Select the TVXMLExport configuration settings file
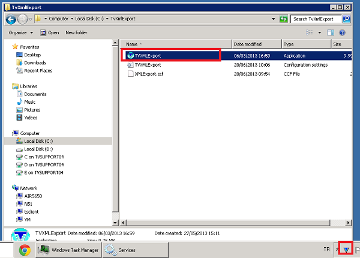This screenshot has height=258, width=360. [x=148, y=64]
